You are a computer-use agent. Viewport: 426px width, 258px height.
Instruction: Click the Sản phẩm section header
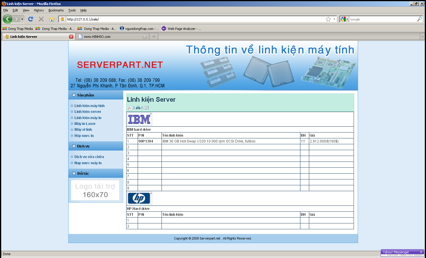click(x=96, y=95)
